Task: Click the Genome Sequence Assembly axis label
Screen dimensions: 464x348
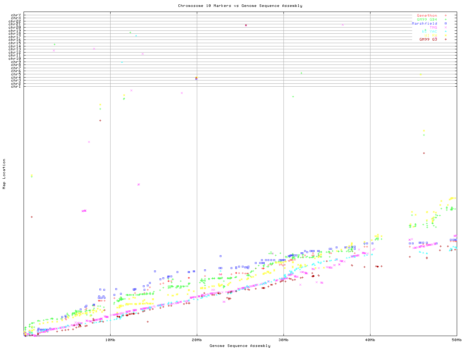Action: point(240,346)
